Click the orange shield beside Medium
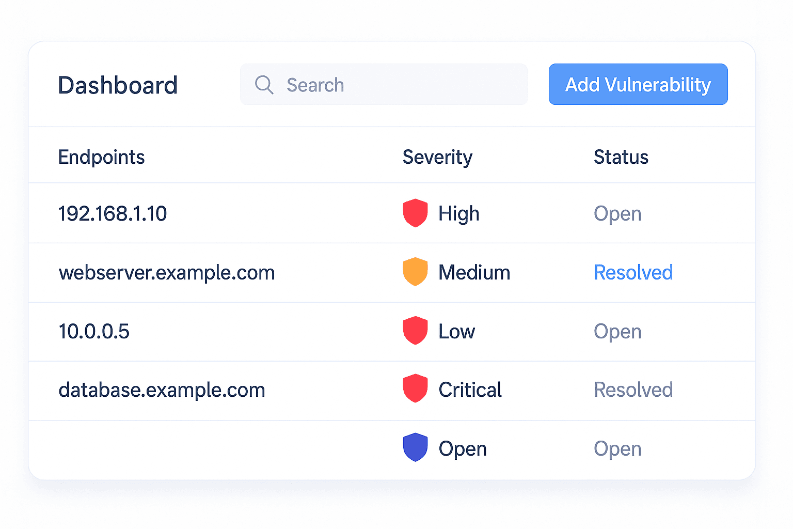793x529 pixels. pos(415,272)
